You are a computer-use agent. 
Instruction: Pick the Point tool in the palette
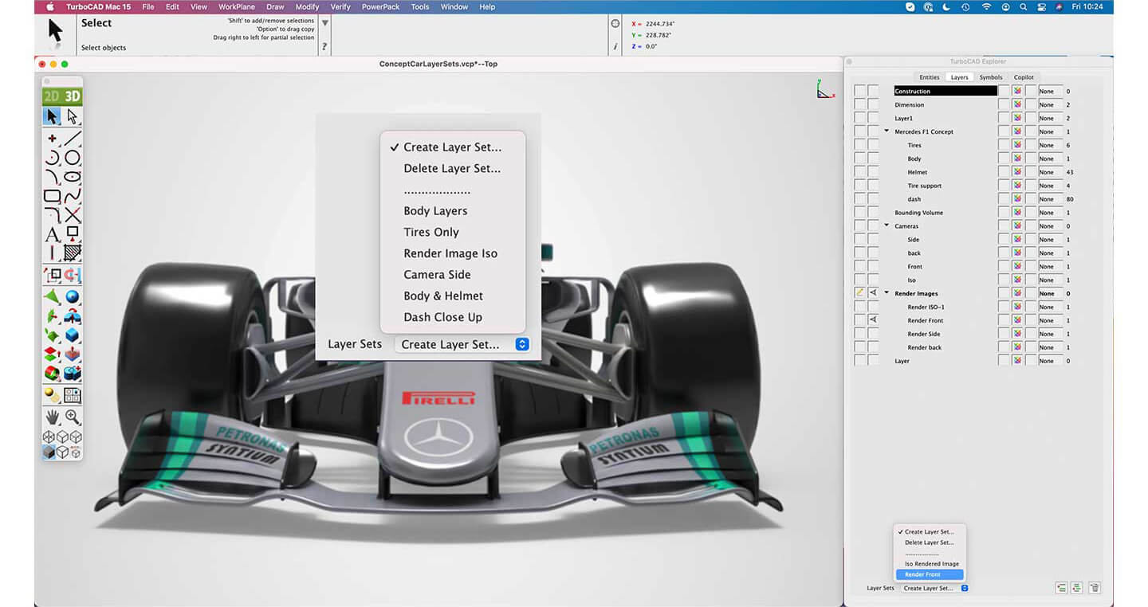(x=52, y=139)
